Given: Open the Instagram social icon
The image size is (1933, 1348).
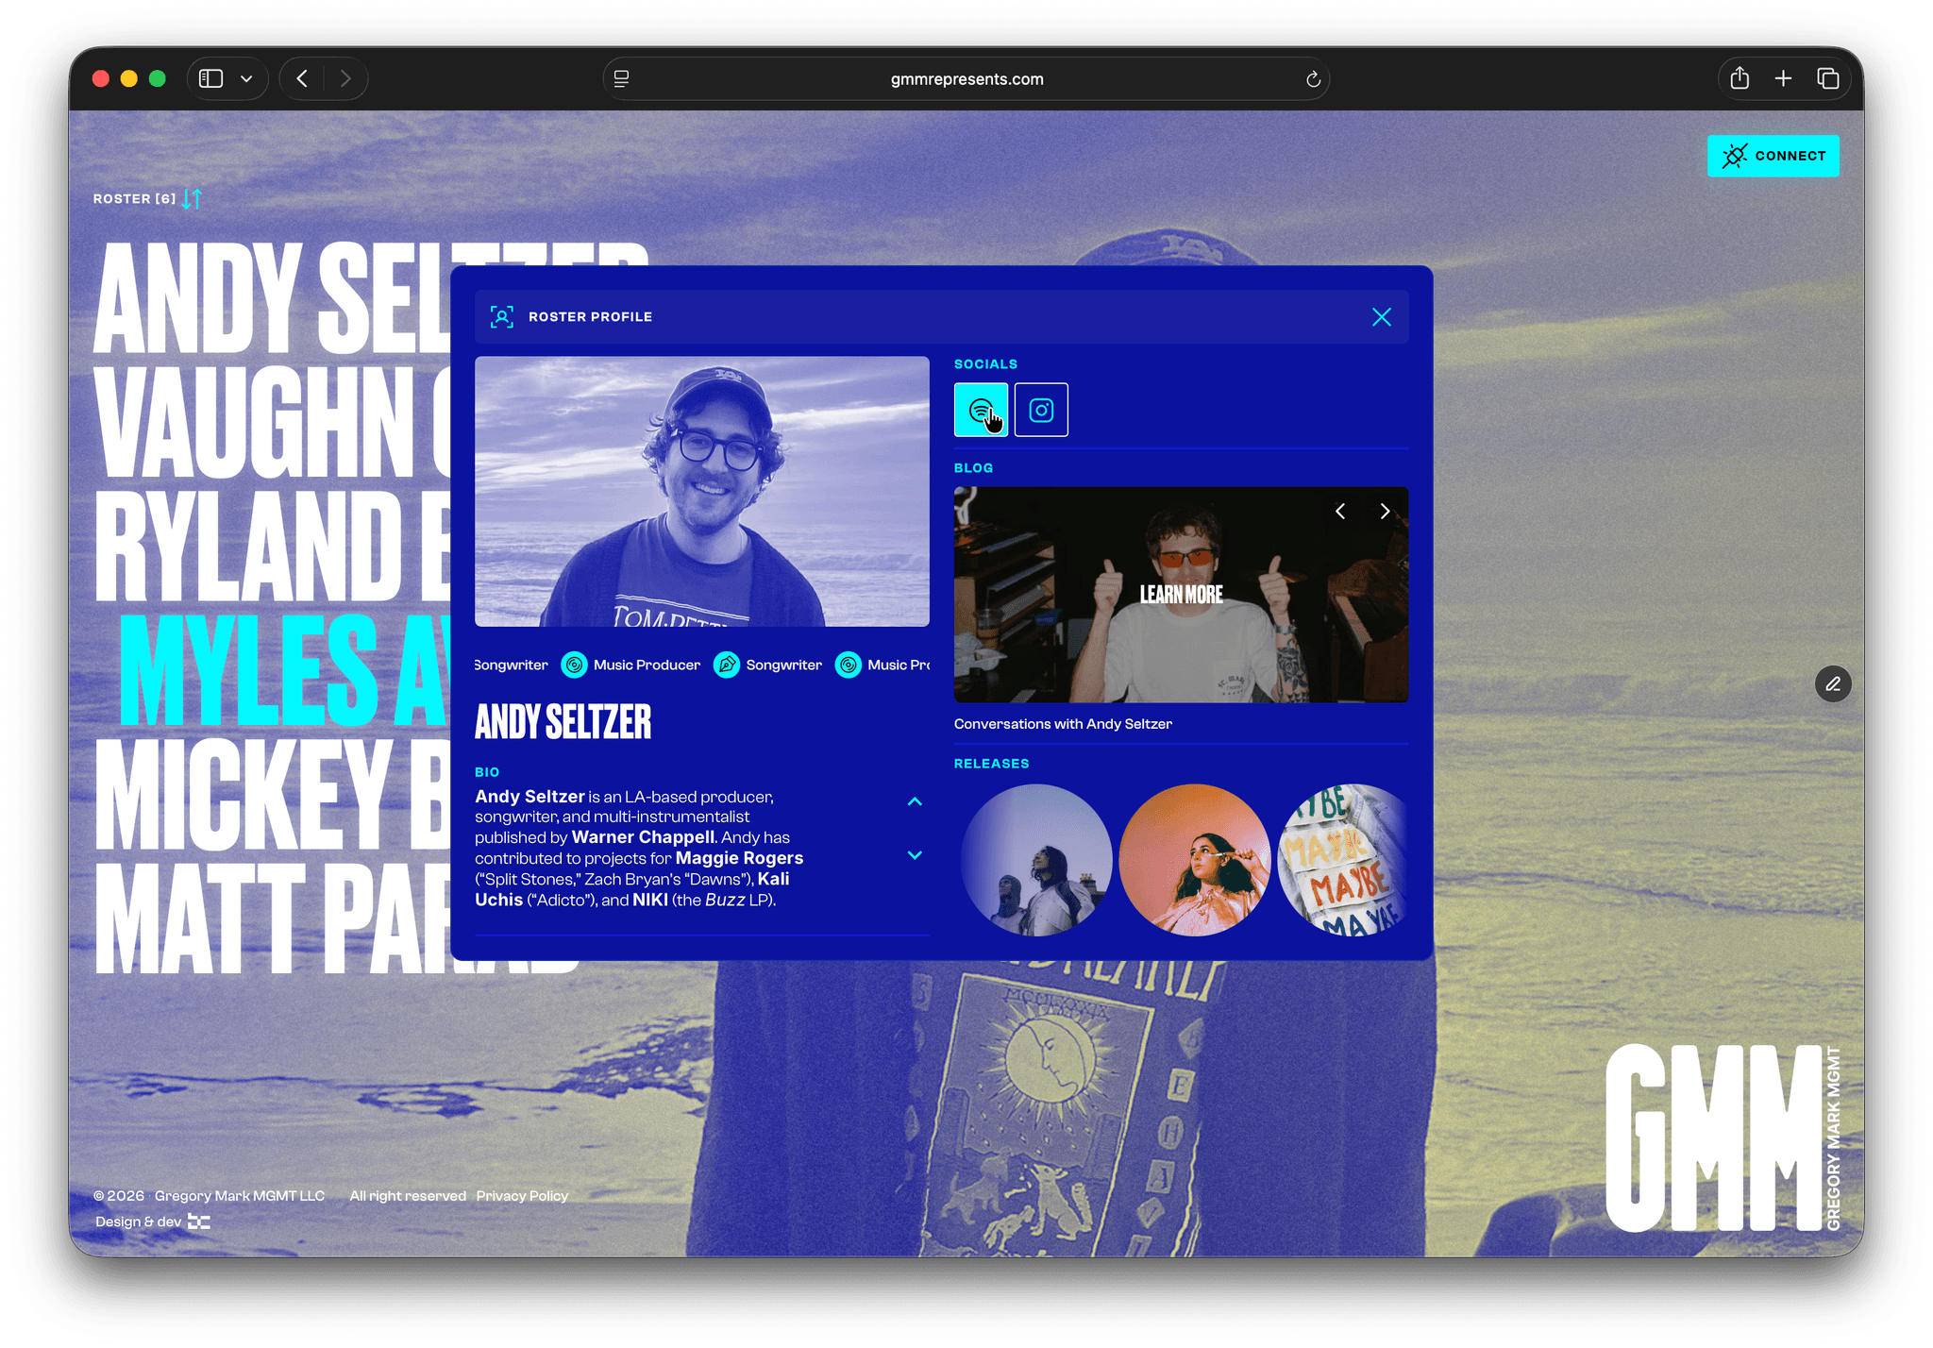Looking at the screenshot, I should point(1041,410).
